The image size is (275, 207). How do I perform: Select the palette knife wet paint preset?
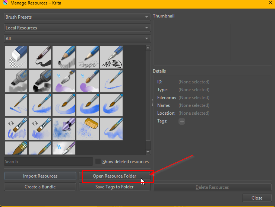coord(64,81)
